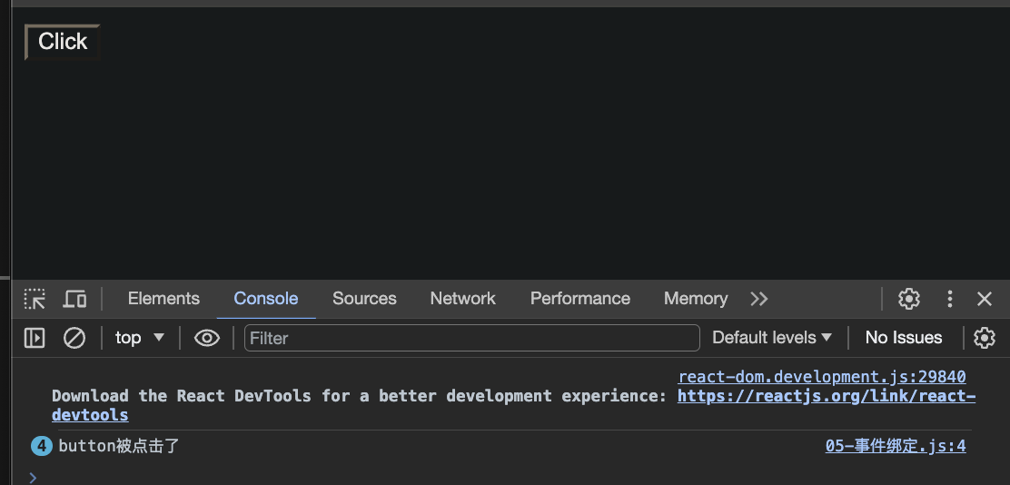Open the DevTools three-dot customize menu
Viewport: 1010px width, 485px height.
point(950,299)
